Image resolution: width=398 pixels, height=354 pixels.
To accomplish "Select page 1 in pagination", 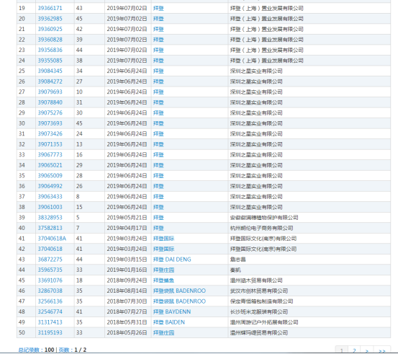I will pos(342,350).
